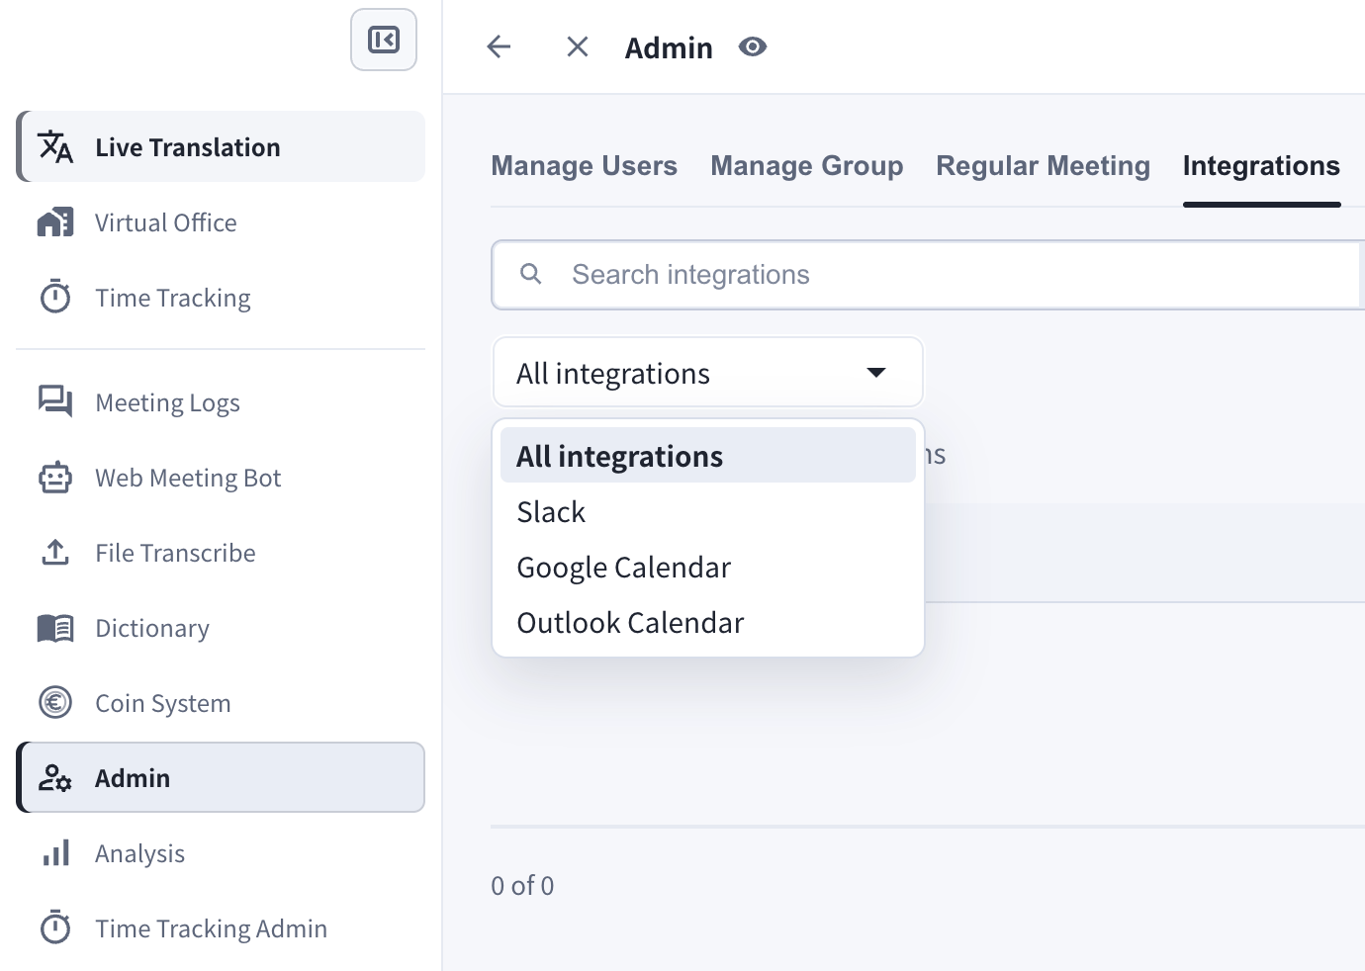The image size is (1365, 971).
Task: Click the Admin page title
Action: [669, 47]
